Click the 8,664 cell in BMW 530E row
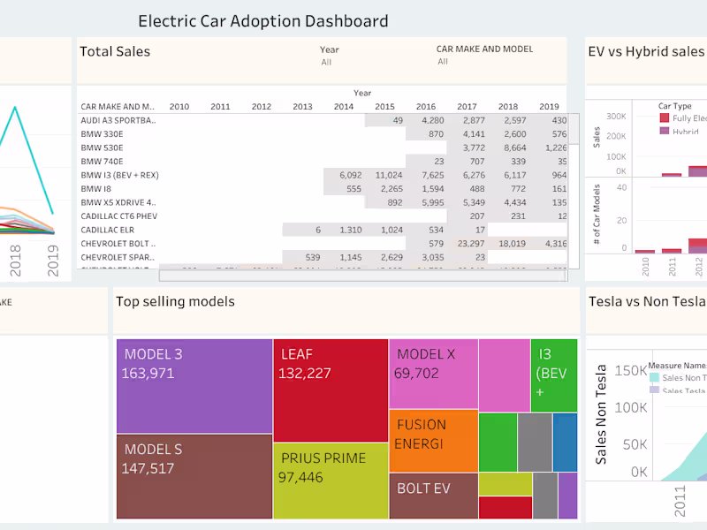The height and width of the screenshot is (530, 707). 515,148
